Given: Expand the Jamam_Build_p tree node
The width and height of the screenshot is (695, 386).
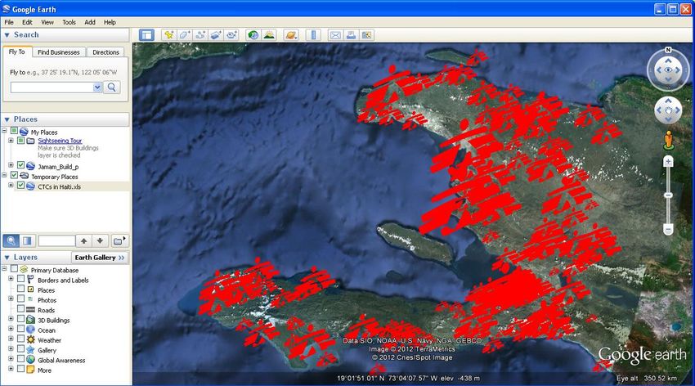Looking at the screenshot, I should (x=11, y=165).
